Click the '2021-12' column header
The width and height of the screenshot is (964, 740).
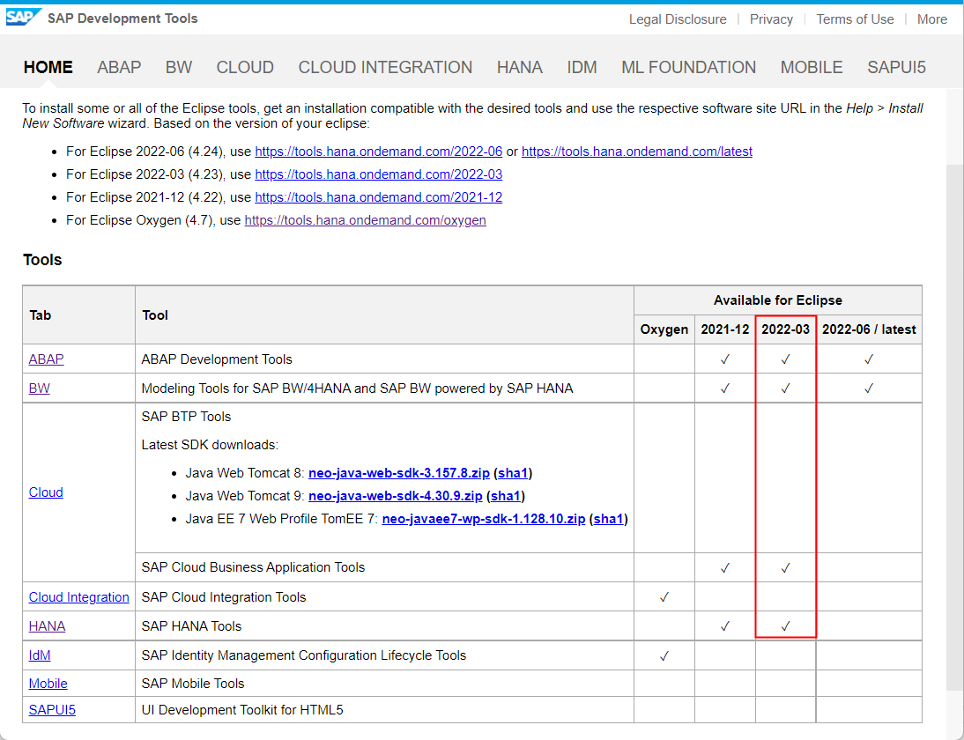725,329
